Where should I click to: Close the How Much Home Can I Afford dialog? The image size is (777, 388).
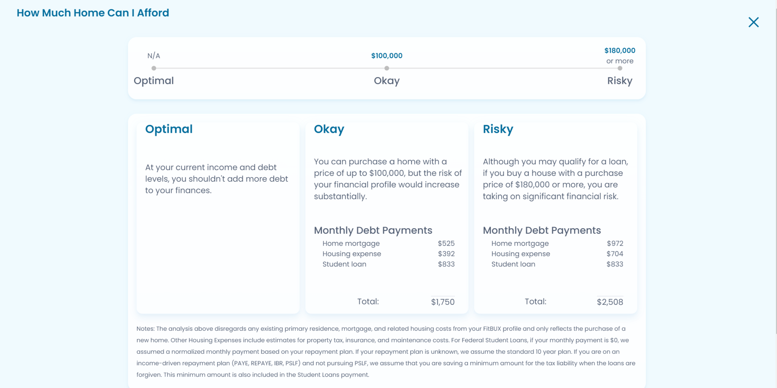coord(753,22)
